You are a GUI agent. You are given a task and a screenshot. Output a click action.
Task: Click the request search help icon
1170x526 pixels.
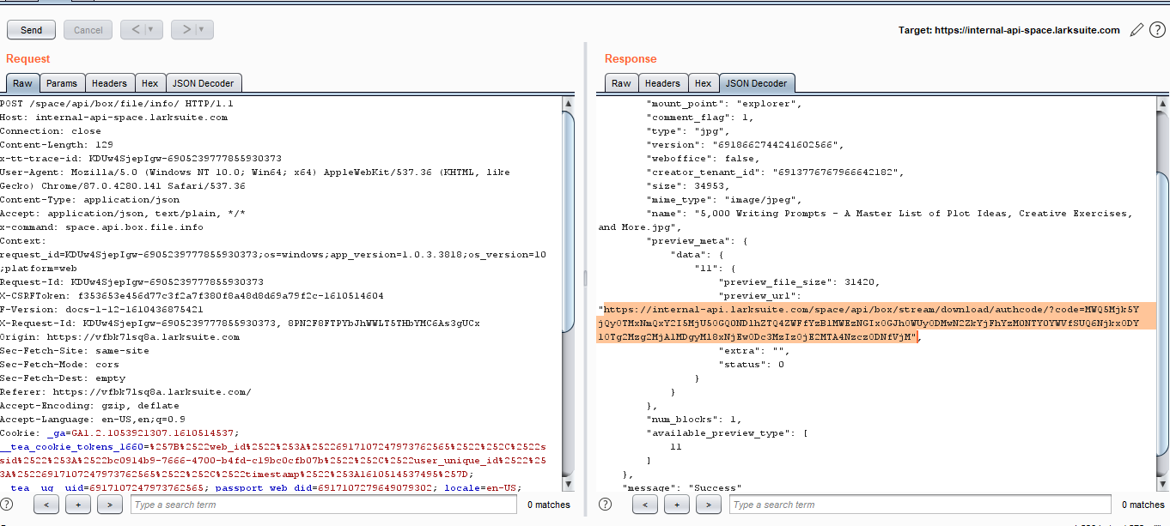tap(7, 505)
